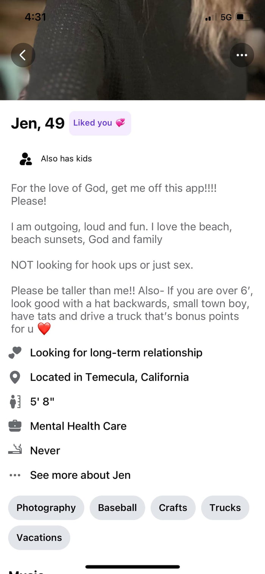
Task: Expand 'See more about Jen'
Action: (x=80, y=475)
